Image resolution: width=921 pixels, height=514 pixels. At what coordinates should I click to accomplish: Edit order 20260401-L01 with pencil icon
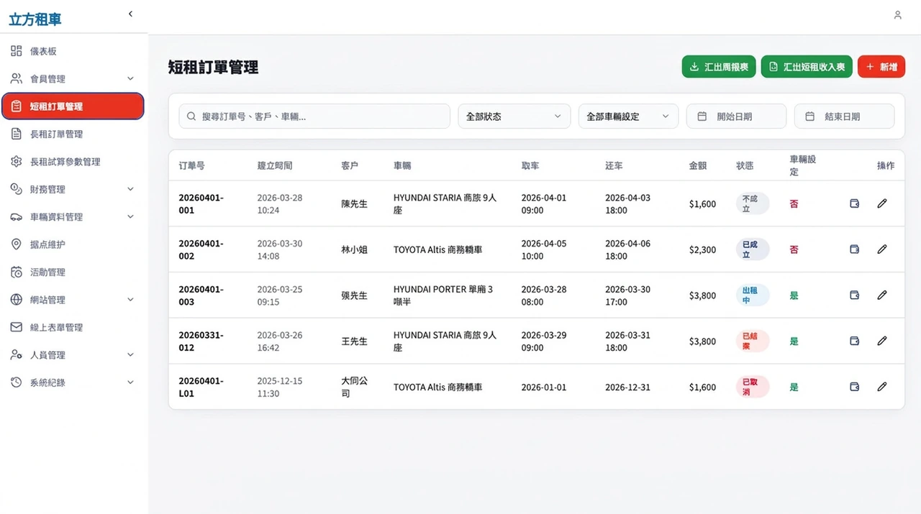(x=882, y=387)
